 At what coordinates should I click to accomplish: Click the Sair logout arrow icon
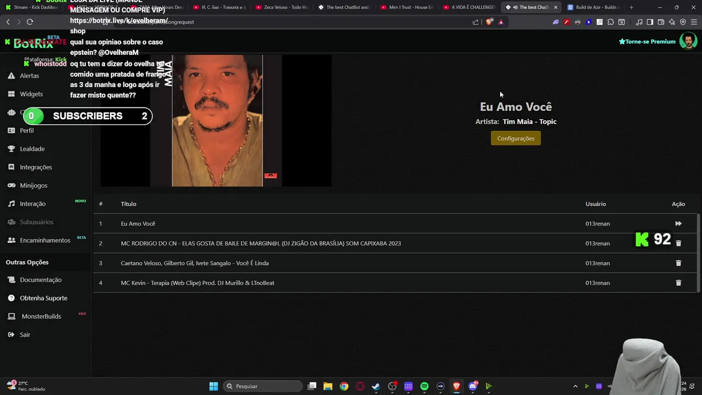pyautogui.click(x=11, y=335)
